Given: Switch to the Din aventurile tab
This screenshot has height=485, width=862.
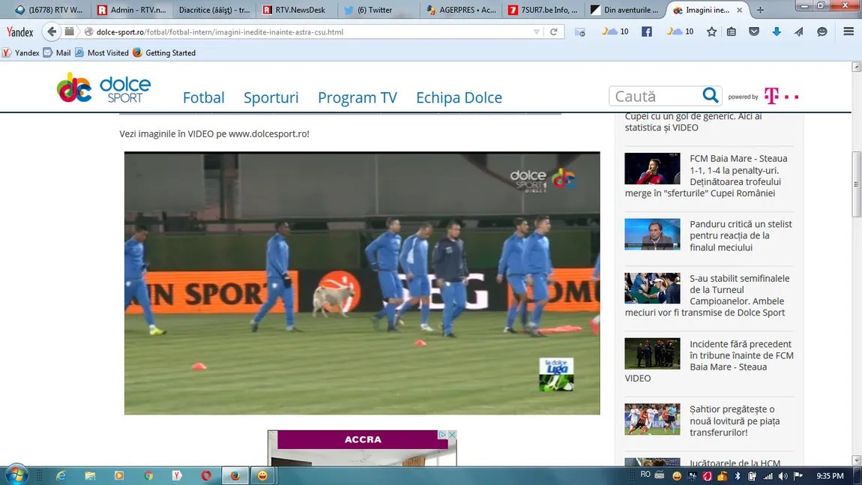Looking at the screenshot, I should point(626,10).
